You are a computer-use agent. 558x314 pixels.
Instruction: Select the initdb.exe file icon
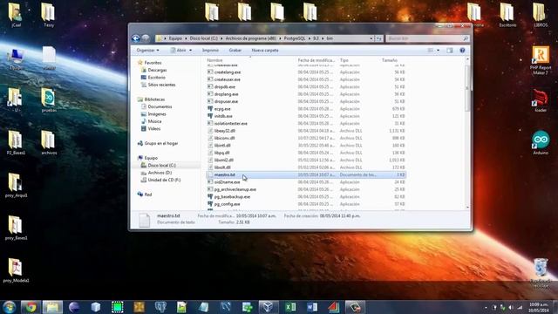click(x=210, y=116)
